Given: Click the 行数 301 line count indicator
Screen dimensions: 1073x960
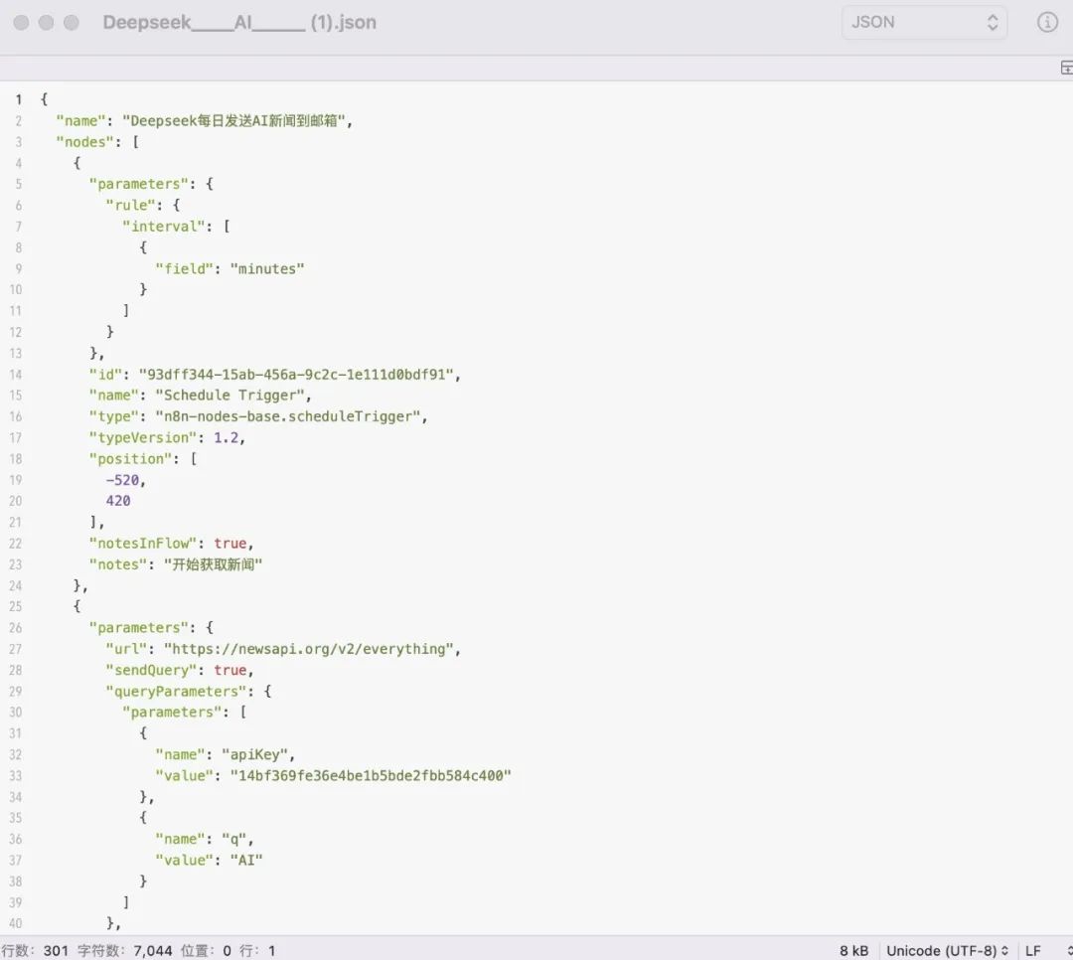Looking at the screenshot, I should (x=32, y=950).
